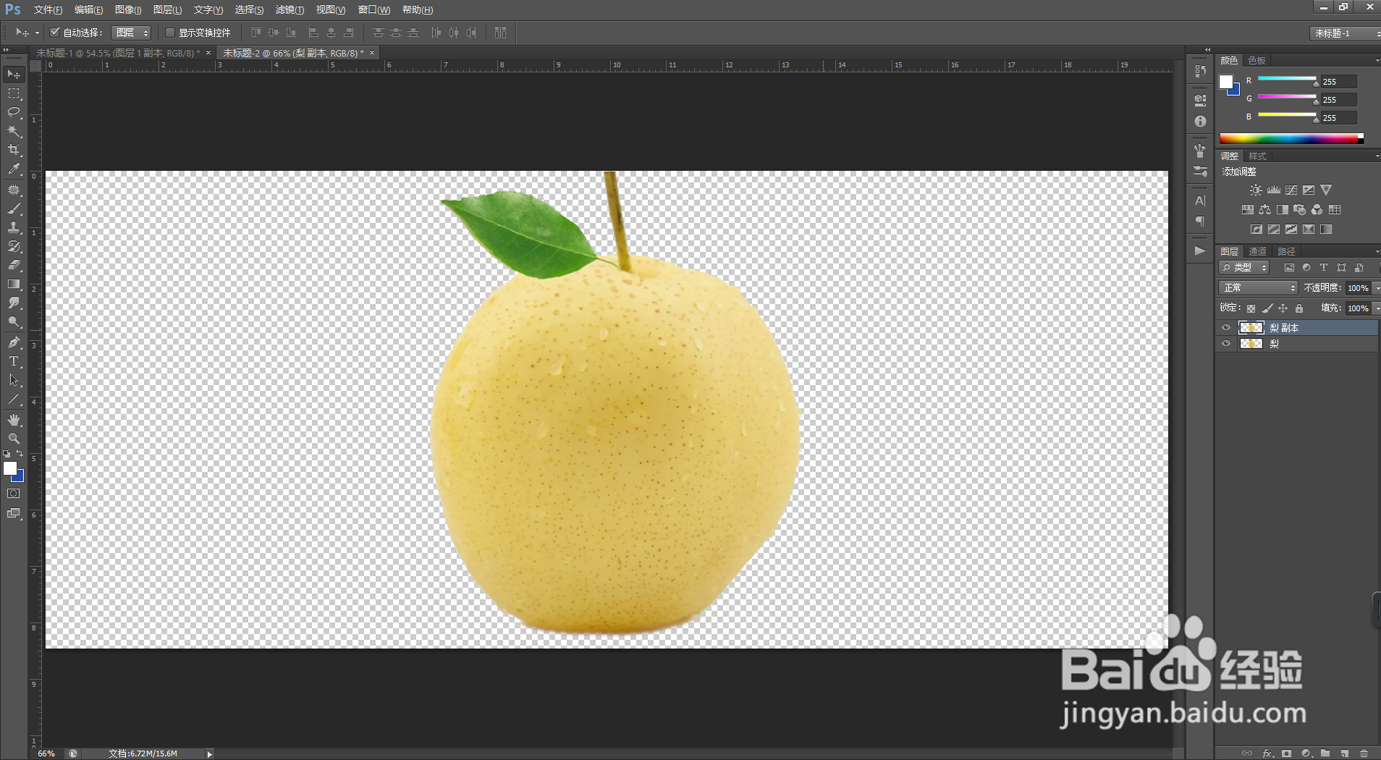Image resolution: width=1381 pixels, height=760 pixels.
Task: Click the fx layer style icon
Action: tap(1267, 753)
